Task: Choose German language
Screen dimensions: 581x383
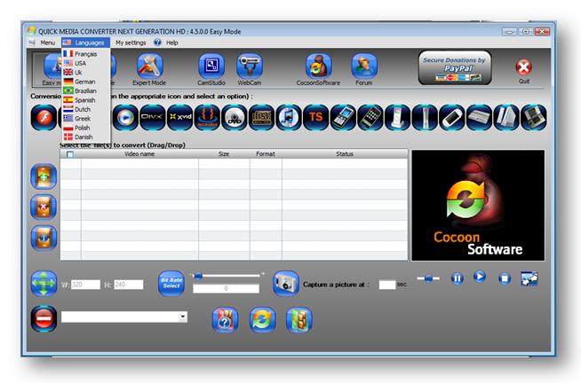Action: (x=85, y=82)
